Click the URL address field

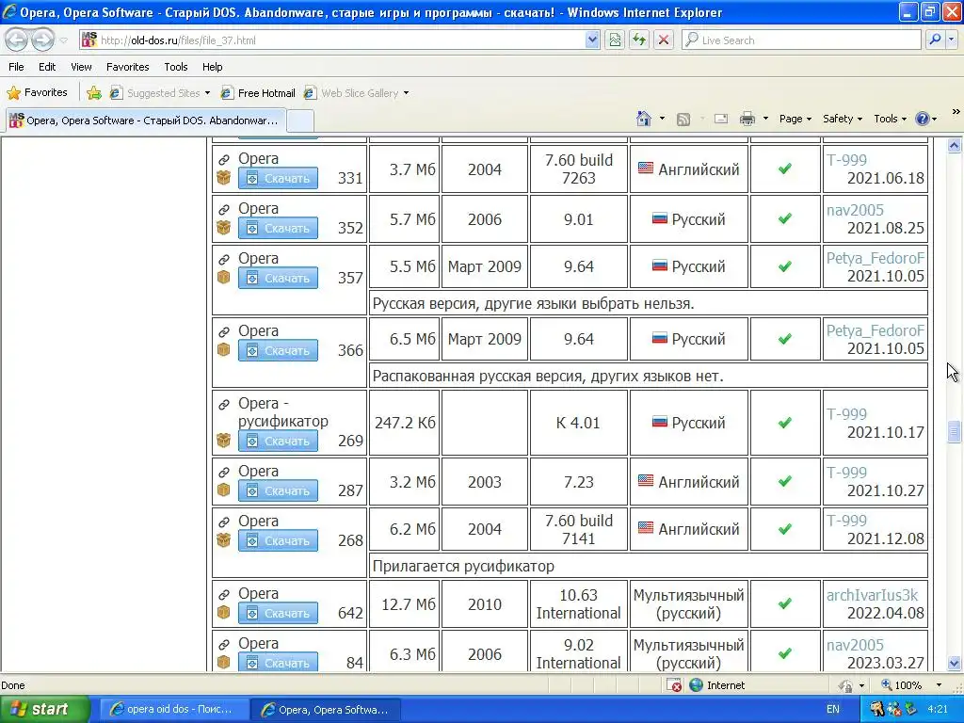[341, 40]
